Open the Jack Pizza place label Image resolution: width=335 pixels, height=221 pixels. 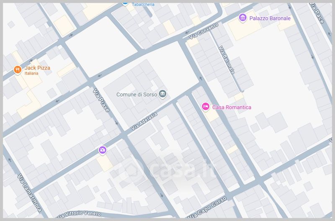pos(37,68)
